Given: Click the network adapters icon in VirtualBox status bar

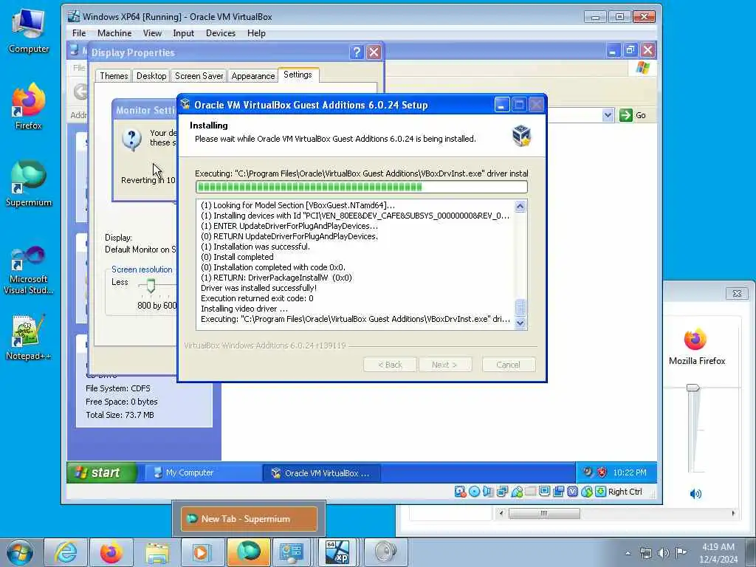Looking at the screenshot, I should [502, 491].
